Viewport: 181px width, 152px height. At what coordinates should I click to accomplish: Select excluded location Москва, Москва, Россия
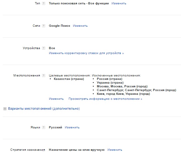(122, 86)
